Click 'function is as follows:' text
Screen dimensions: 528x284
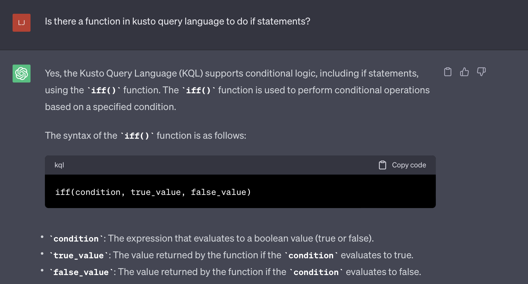pos(201,136)
